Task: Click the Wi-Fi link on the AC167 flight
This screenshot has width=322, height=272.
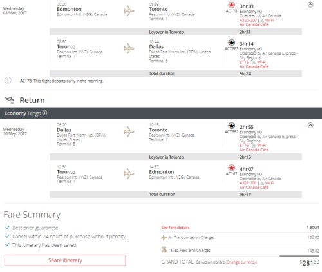Action: pyautogui.click(x=269, y=183)
